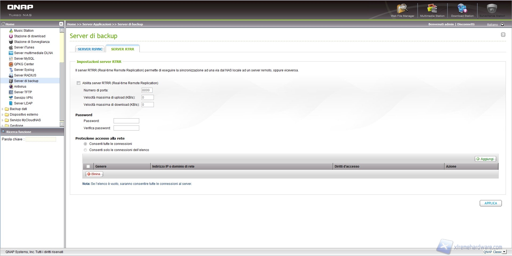Select the SERVER RTRR tab
512x256 pixels.
[x=123, y=49]
